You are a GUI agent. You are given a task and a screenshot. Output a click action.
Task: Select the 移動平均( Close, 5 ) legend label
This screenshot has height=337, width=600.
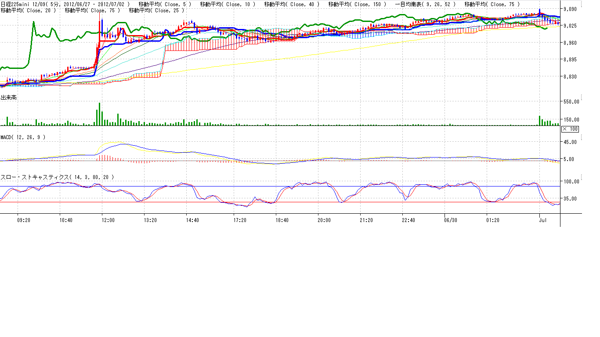164,4
